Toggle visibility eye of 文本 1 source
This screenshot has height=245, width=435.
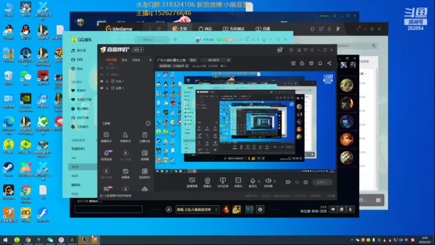(x=102, y=81)
